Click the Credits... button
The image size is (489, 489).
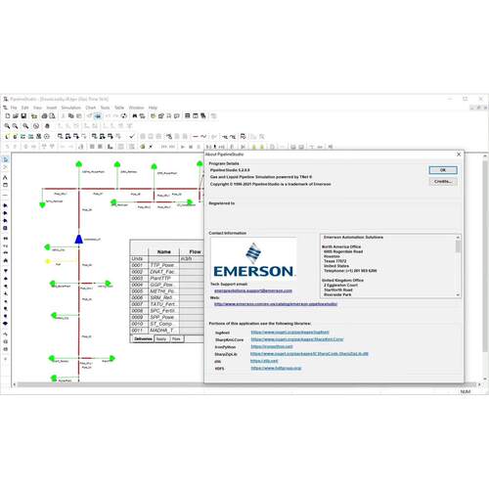(x=443, y=181)
